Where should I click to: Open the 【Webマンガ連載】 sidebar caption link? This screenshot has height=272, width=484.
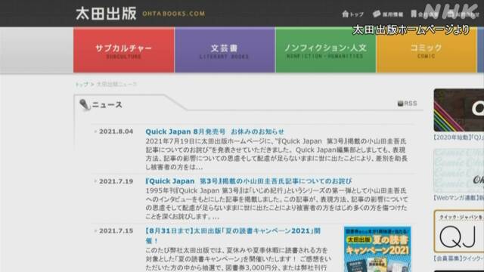pos(459,198)
